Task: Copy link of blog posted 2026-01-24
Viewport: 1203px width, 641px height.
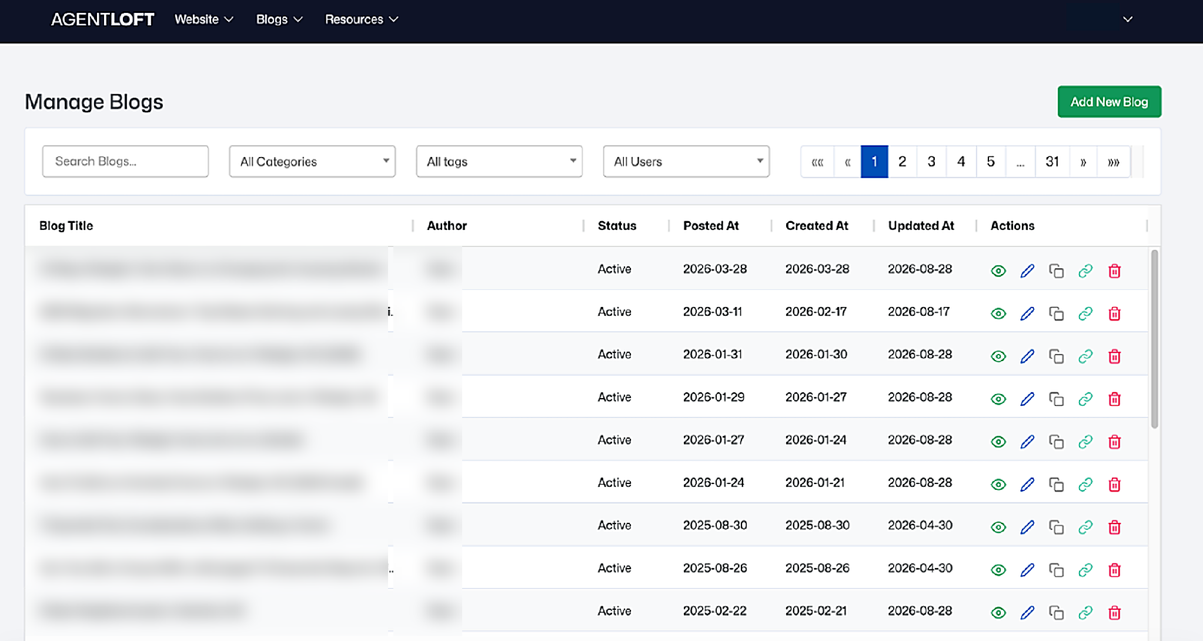Action: pos(1085,485)
